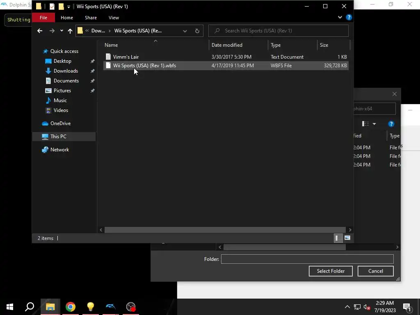Screen dimensions: 420x315
Task: Click the pin icon beside Downloads
Action: [x=92, y=71]
